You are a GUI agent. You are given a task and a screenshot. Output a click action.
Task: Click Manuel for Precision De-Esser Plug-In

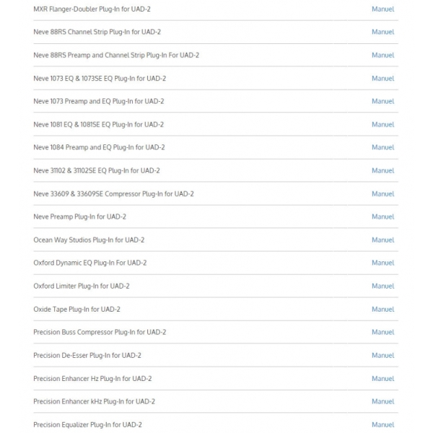382,355
